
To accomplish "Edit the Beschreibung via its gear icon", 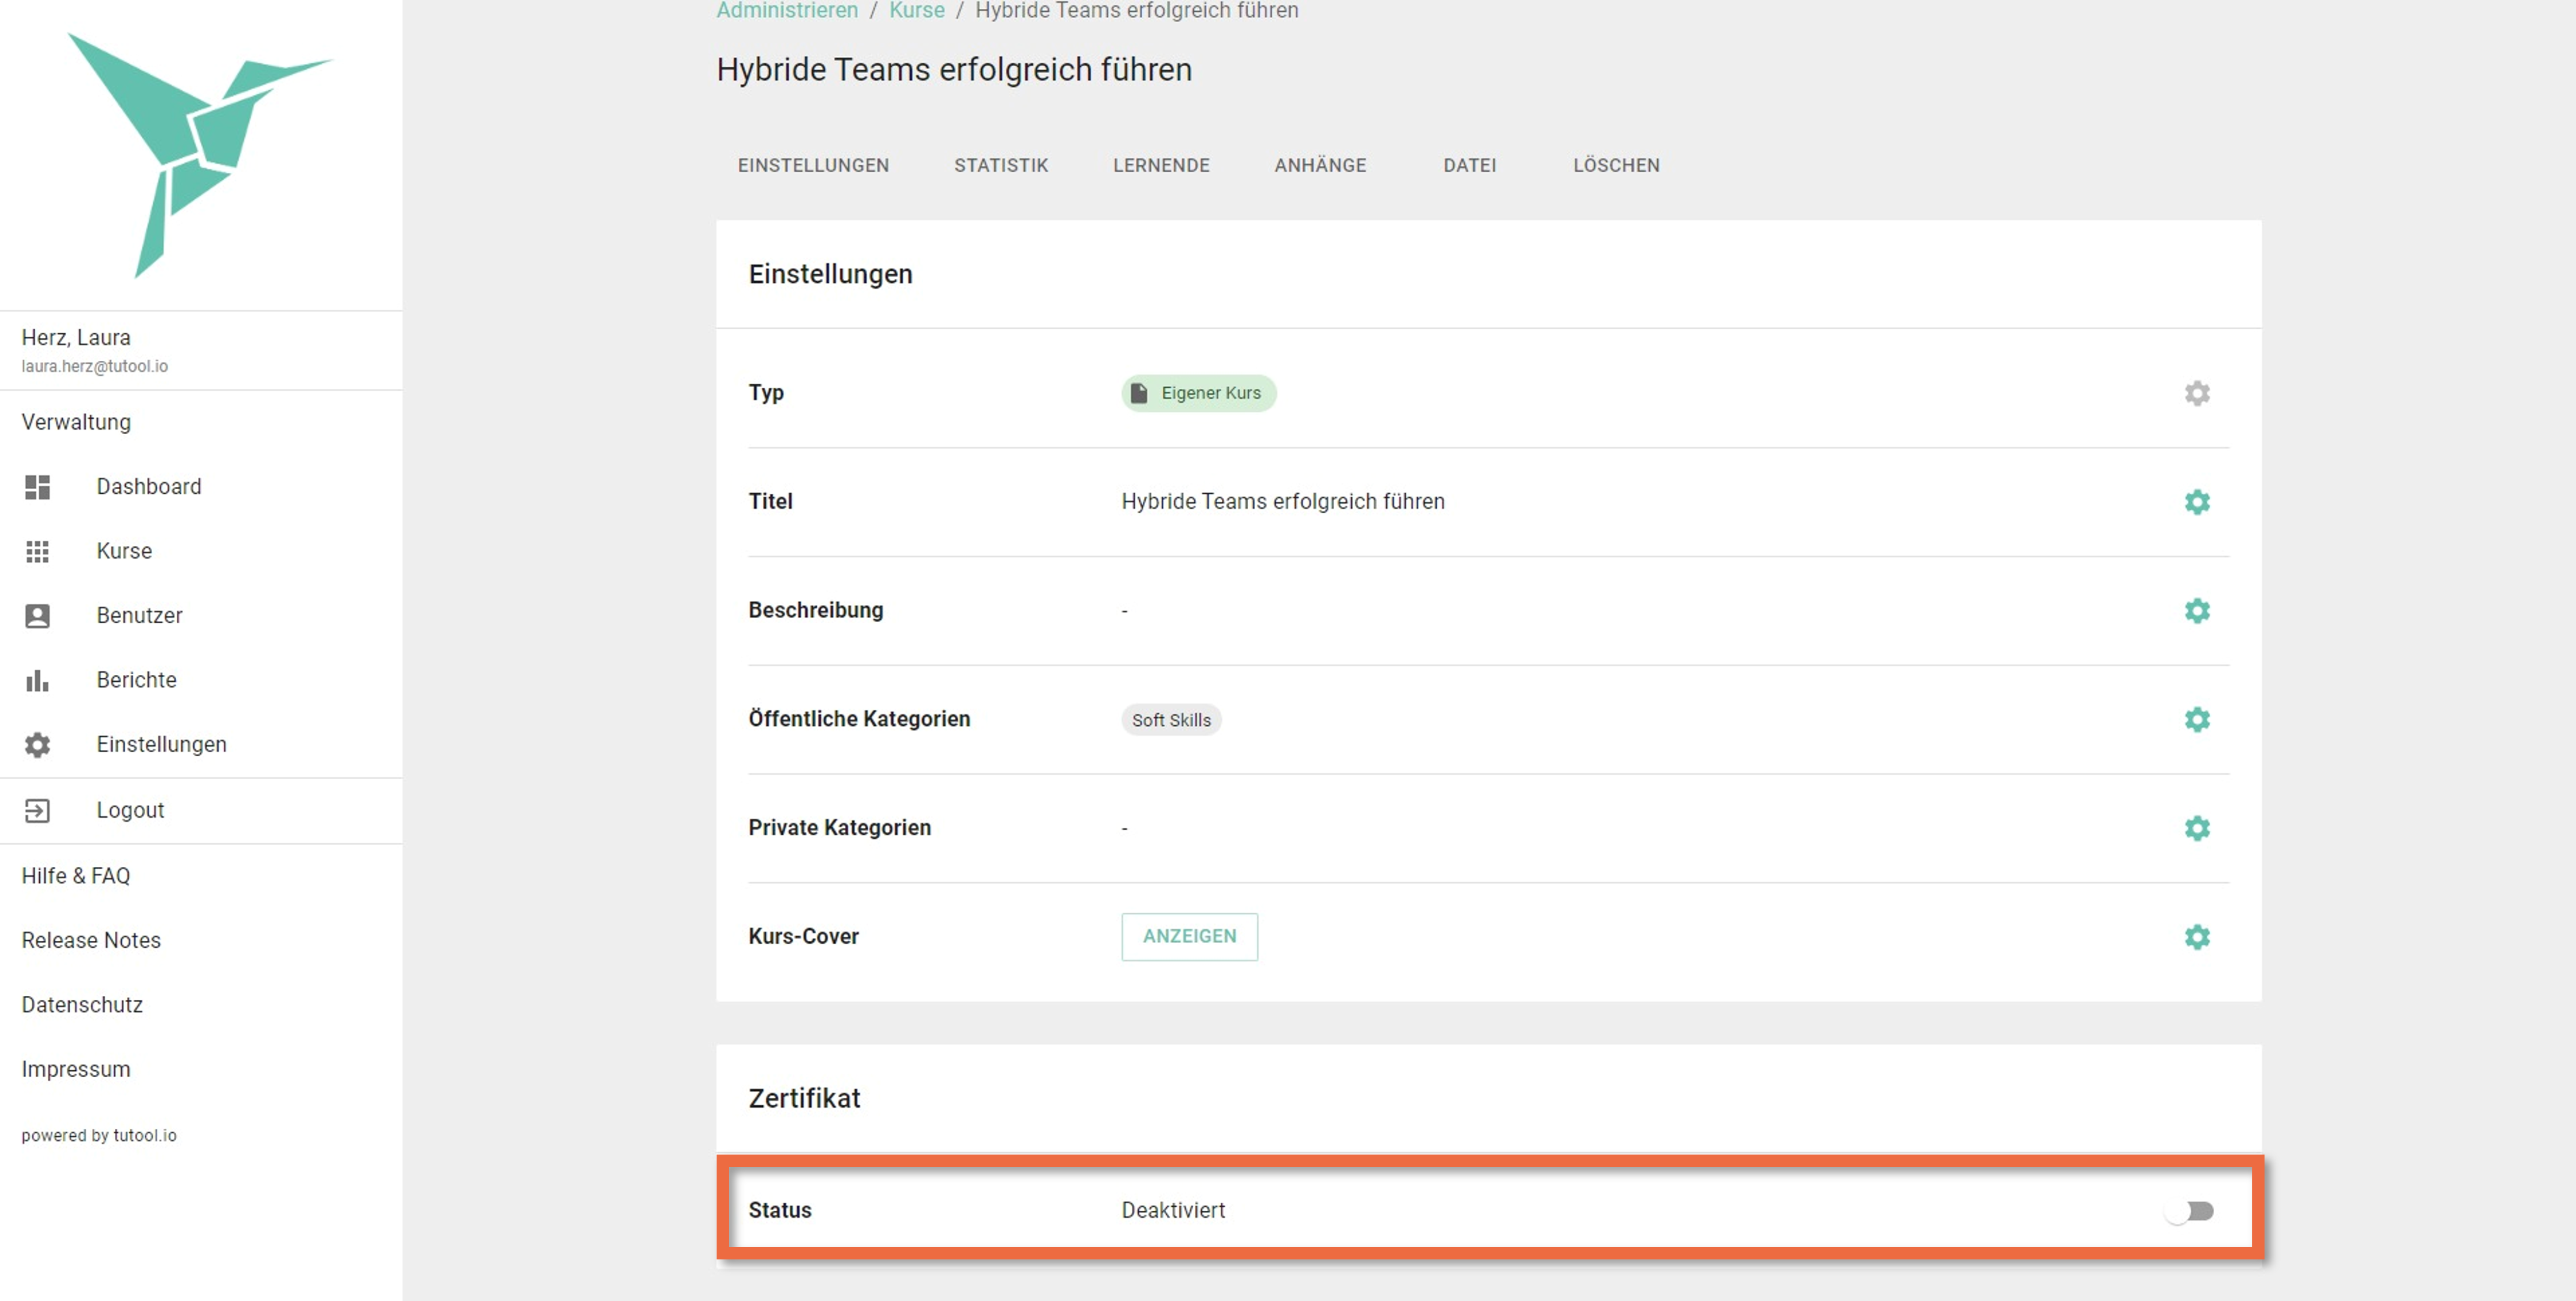I will pyautogui.click(x=2196, y=610).
